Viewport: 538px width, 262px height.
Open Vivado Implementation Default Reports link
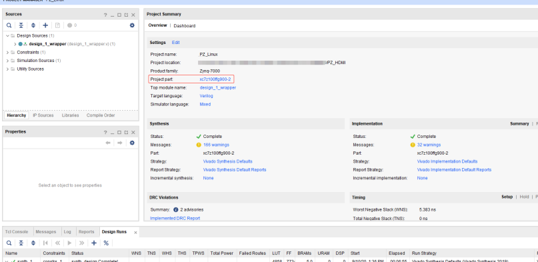pos(454,170)
